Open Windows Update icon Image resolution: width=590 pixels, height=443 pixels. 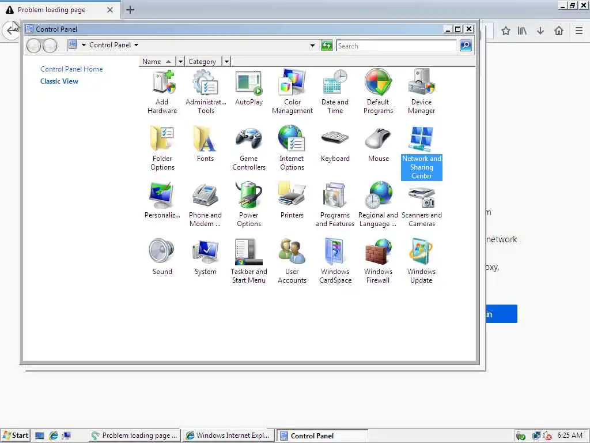421,261
